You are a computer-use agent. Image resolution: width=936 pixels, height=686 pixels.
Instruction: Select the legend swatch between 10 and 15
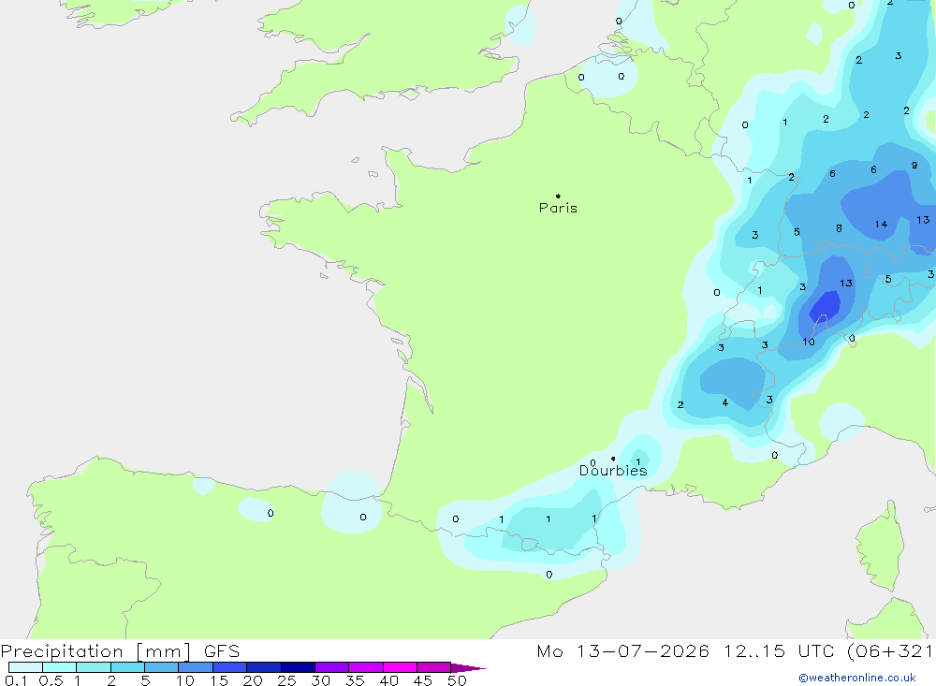point(196,667)
